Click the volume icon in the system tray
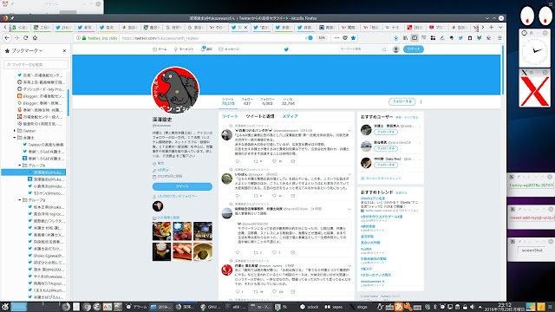 point(472,307)
